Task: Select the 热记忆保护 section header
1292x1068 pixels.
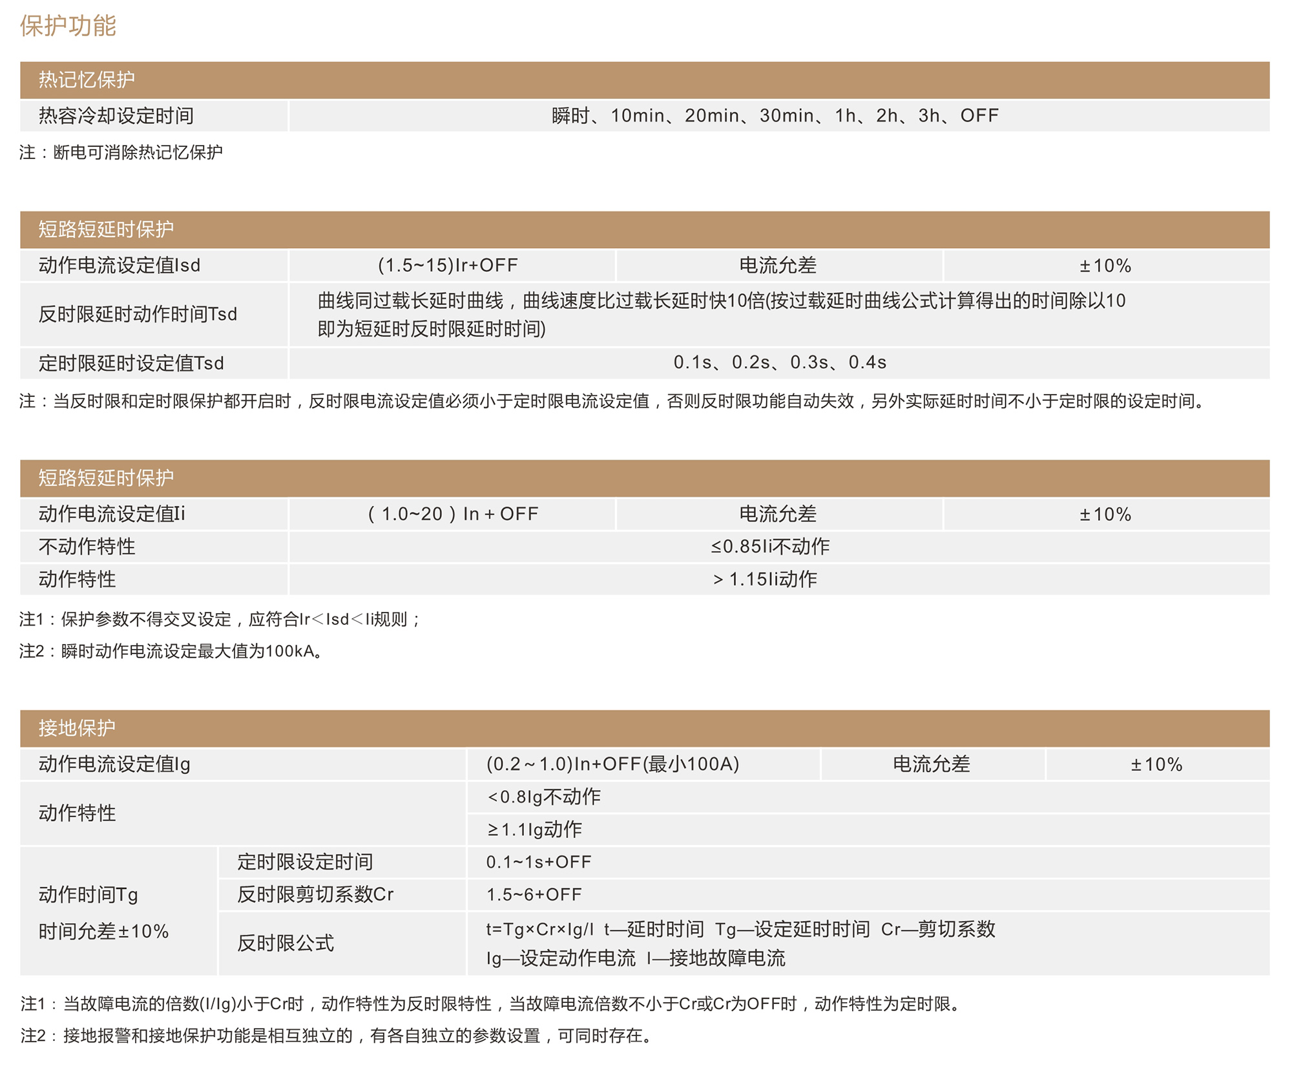Action: point(87,79)
